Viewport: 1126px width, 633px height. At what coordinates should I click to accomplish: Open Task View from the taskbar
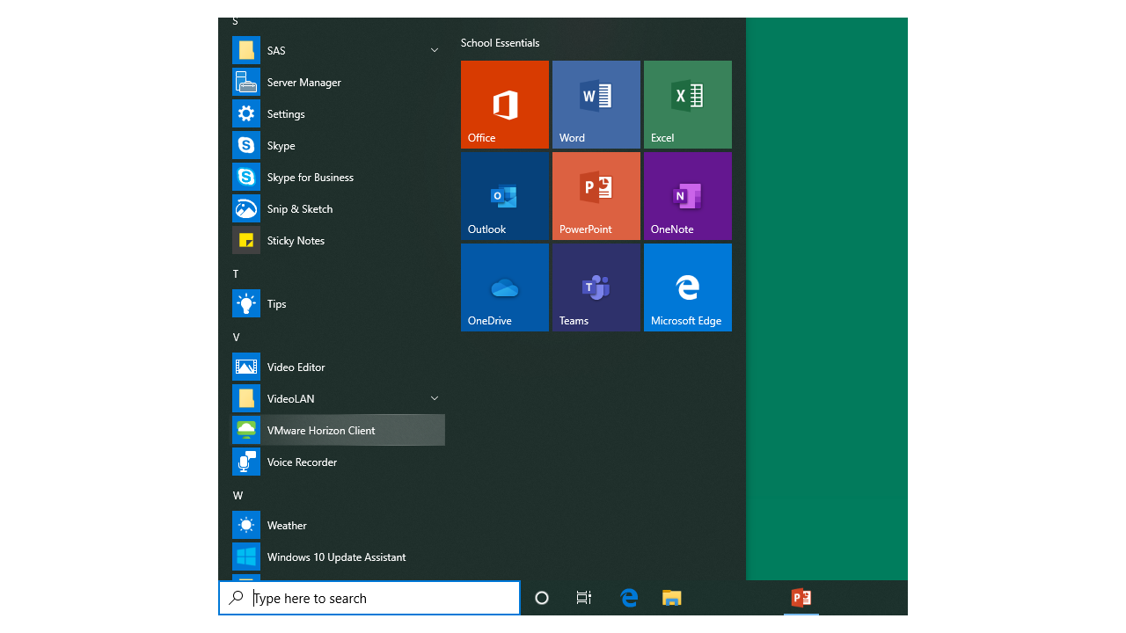click(x=583, y=599)
